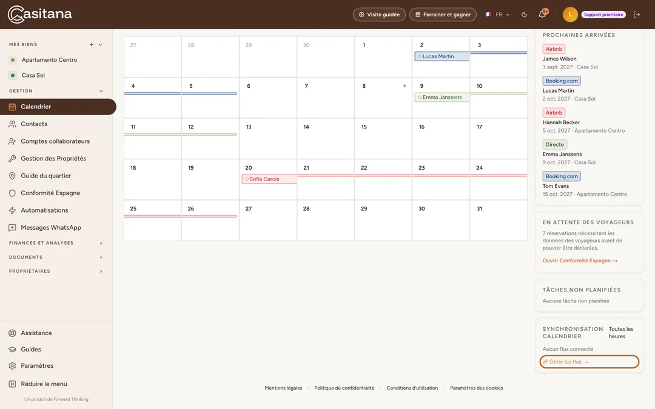Image resolution: width=655 pixels, height=409 pixels.
Task: Click the logout icon
Action: click(637, 15)
